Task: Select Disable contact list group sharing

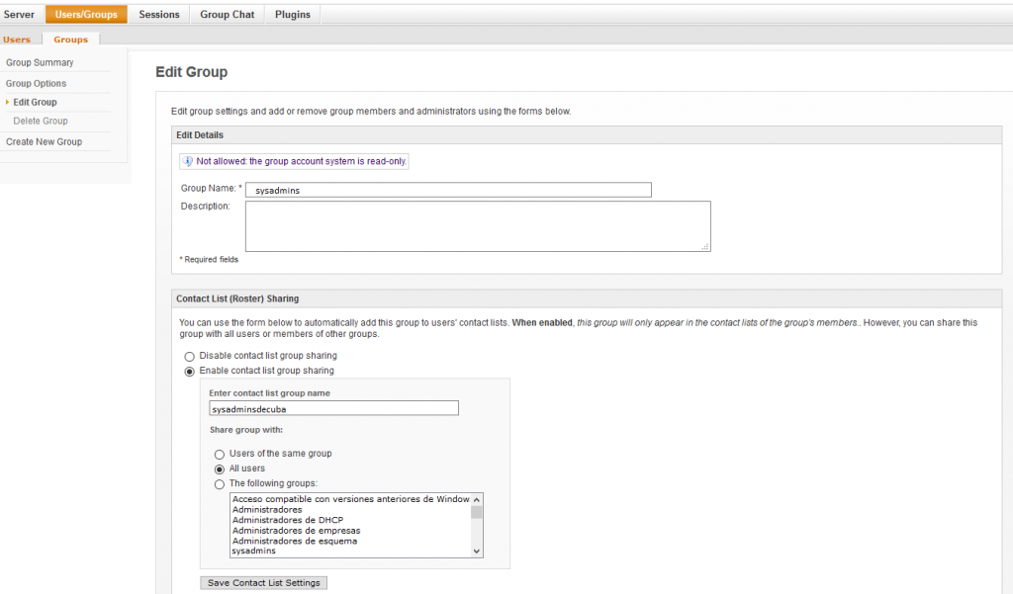Action: 189,357
